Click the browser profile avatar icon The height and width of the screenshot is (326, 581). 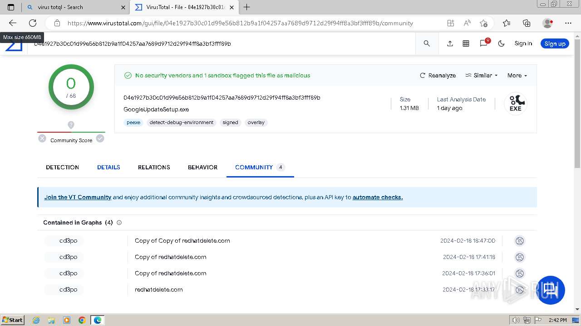coord(548,23)
